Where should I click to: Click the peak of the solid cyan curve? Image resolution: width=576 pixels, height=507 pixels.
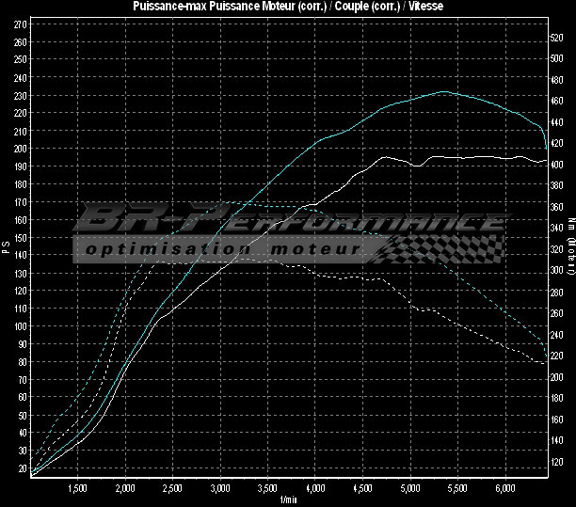444,92
